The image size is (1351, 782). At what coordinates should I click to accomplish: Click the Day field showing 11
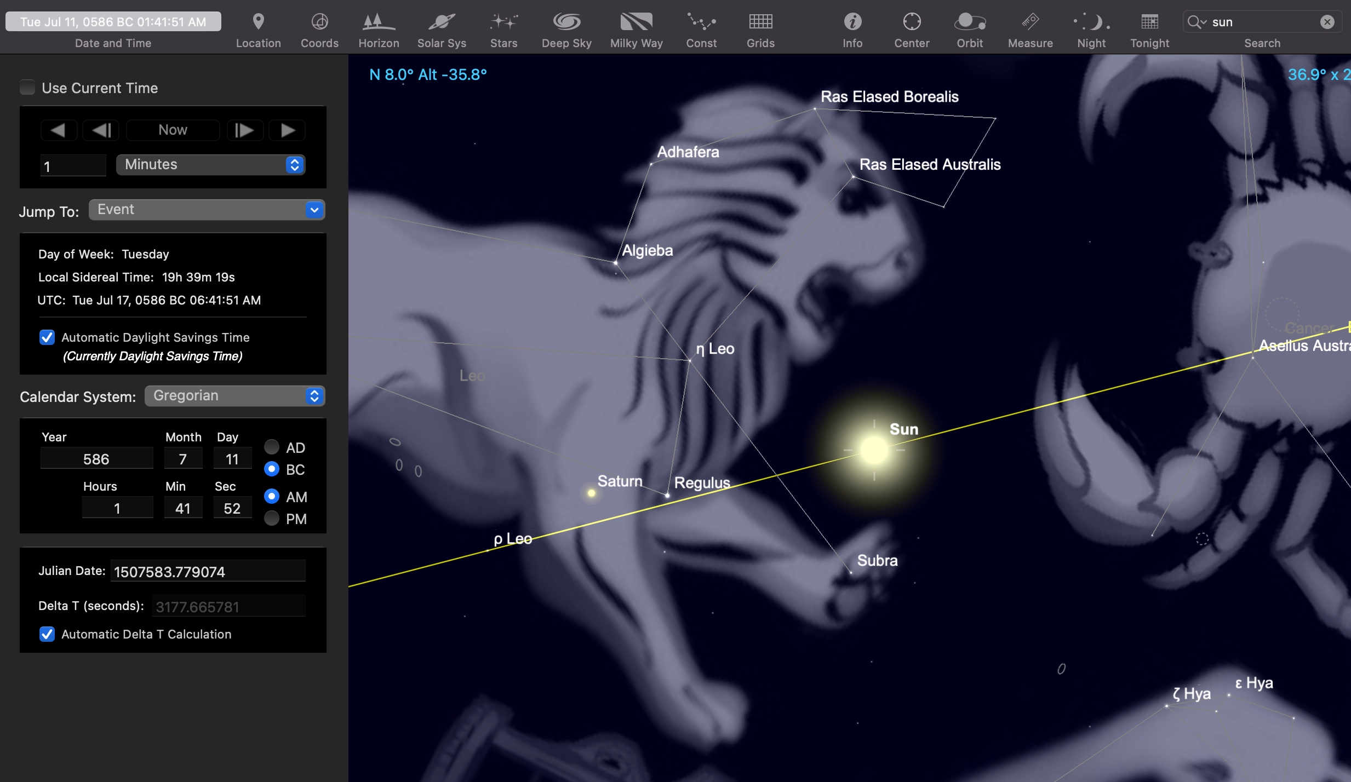pos(233,459)
